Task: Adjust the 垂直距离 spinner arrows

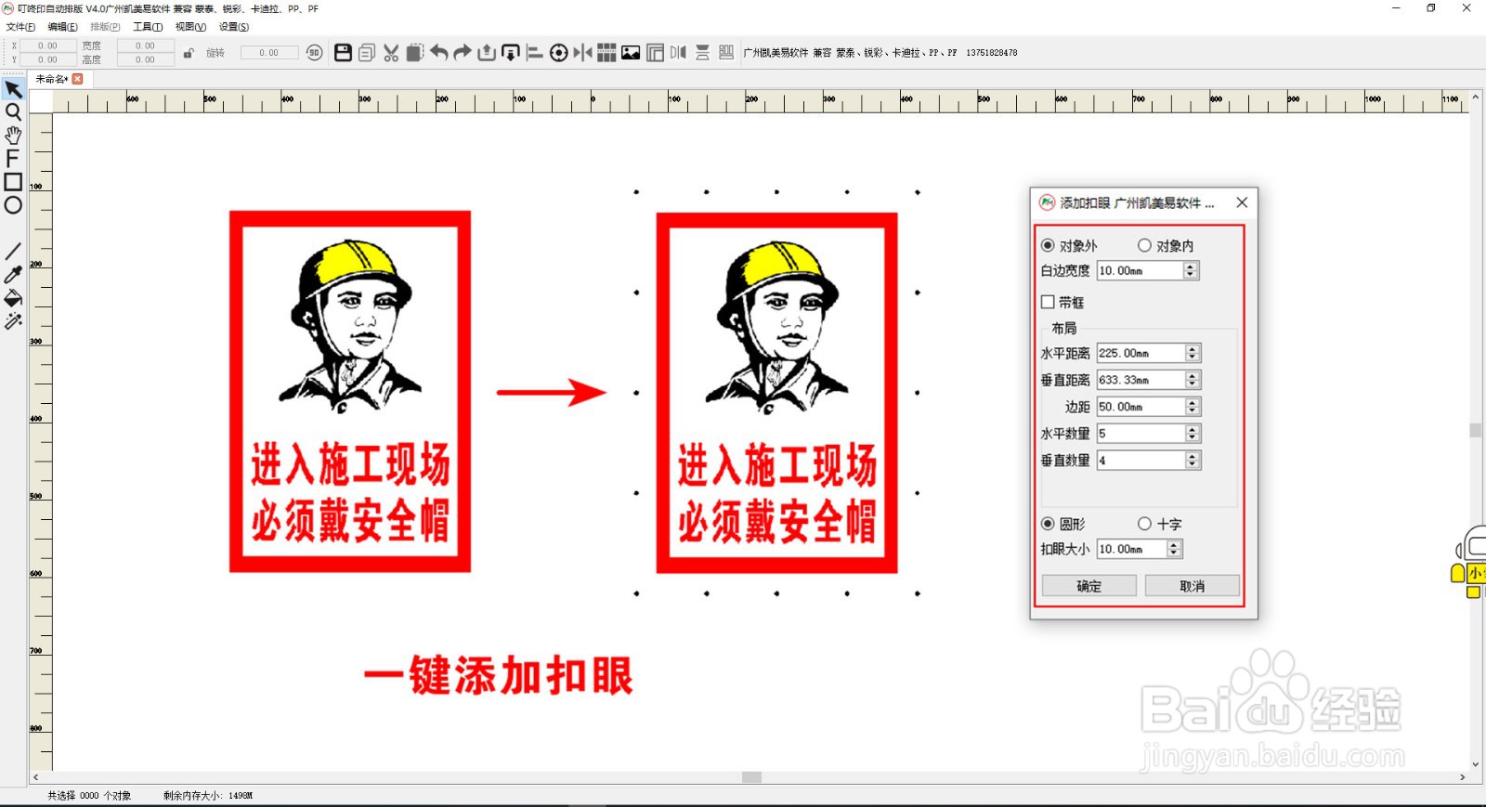Action: coord(1193,380)
